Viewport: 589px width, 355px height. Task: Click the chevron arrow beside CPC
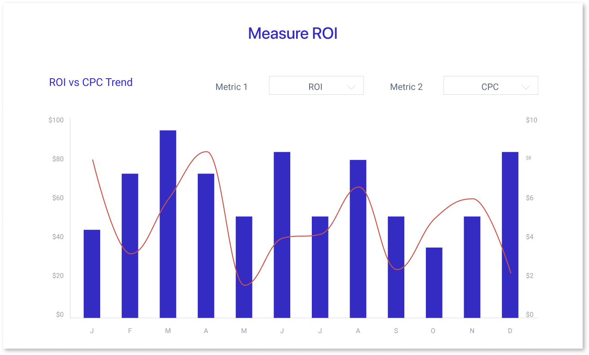[526, 87]
